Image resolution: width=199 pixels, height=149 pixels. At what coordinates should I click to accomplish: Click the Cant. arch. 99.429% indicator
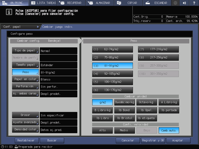pyautogui.click(x=182, y=21)
